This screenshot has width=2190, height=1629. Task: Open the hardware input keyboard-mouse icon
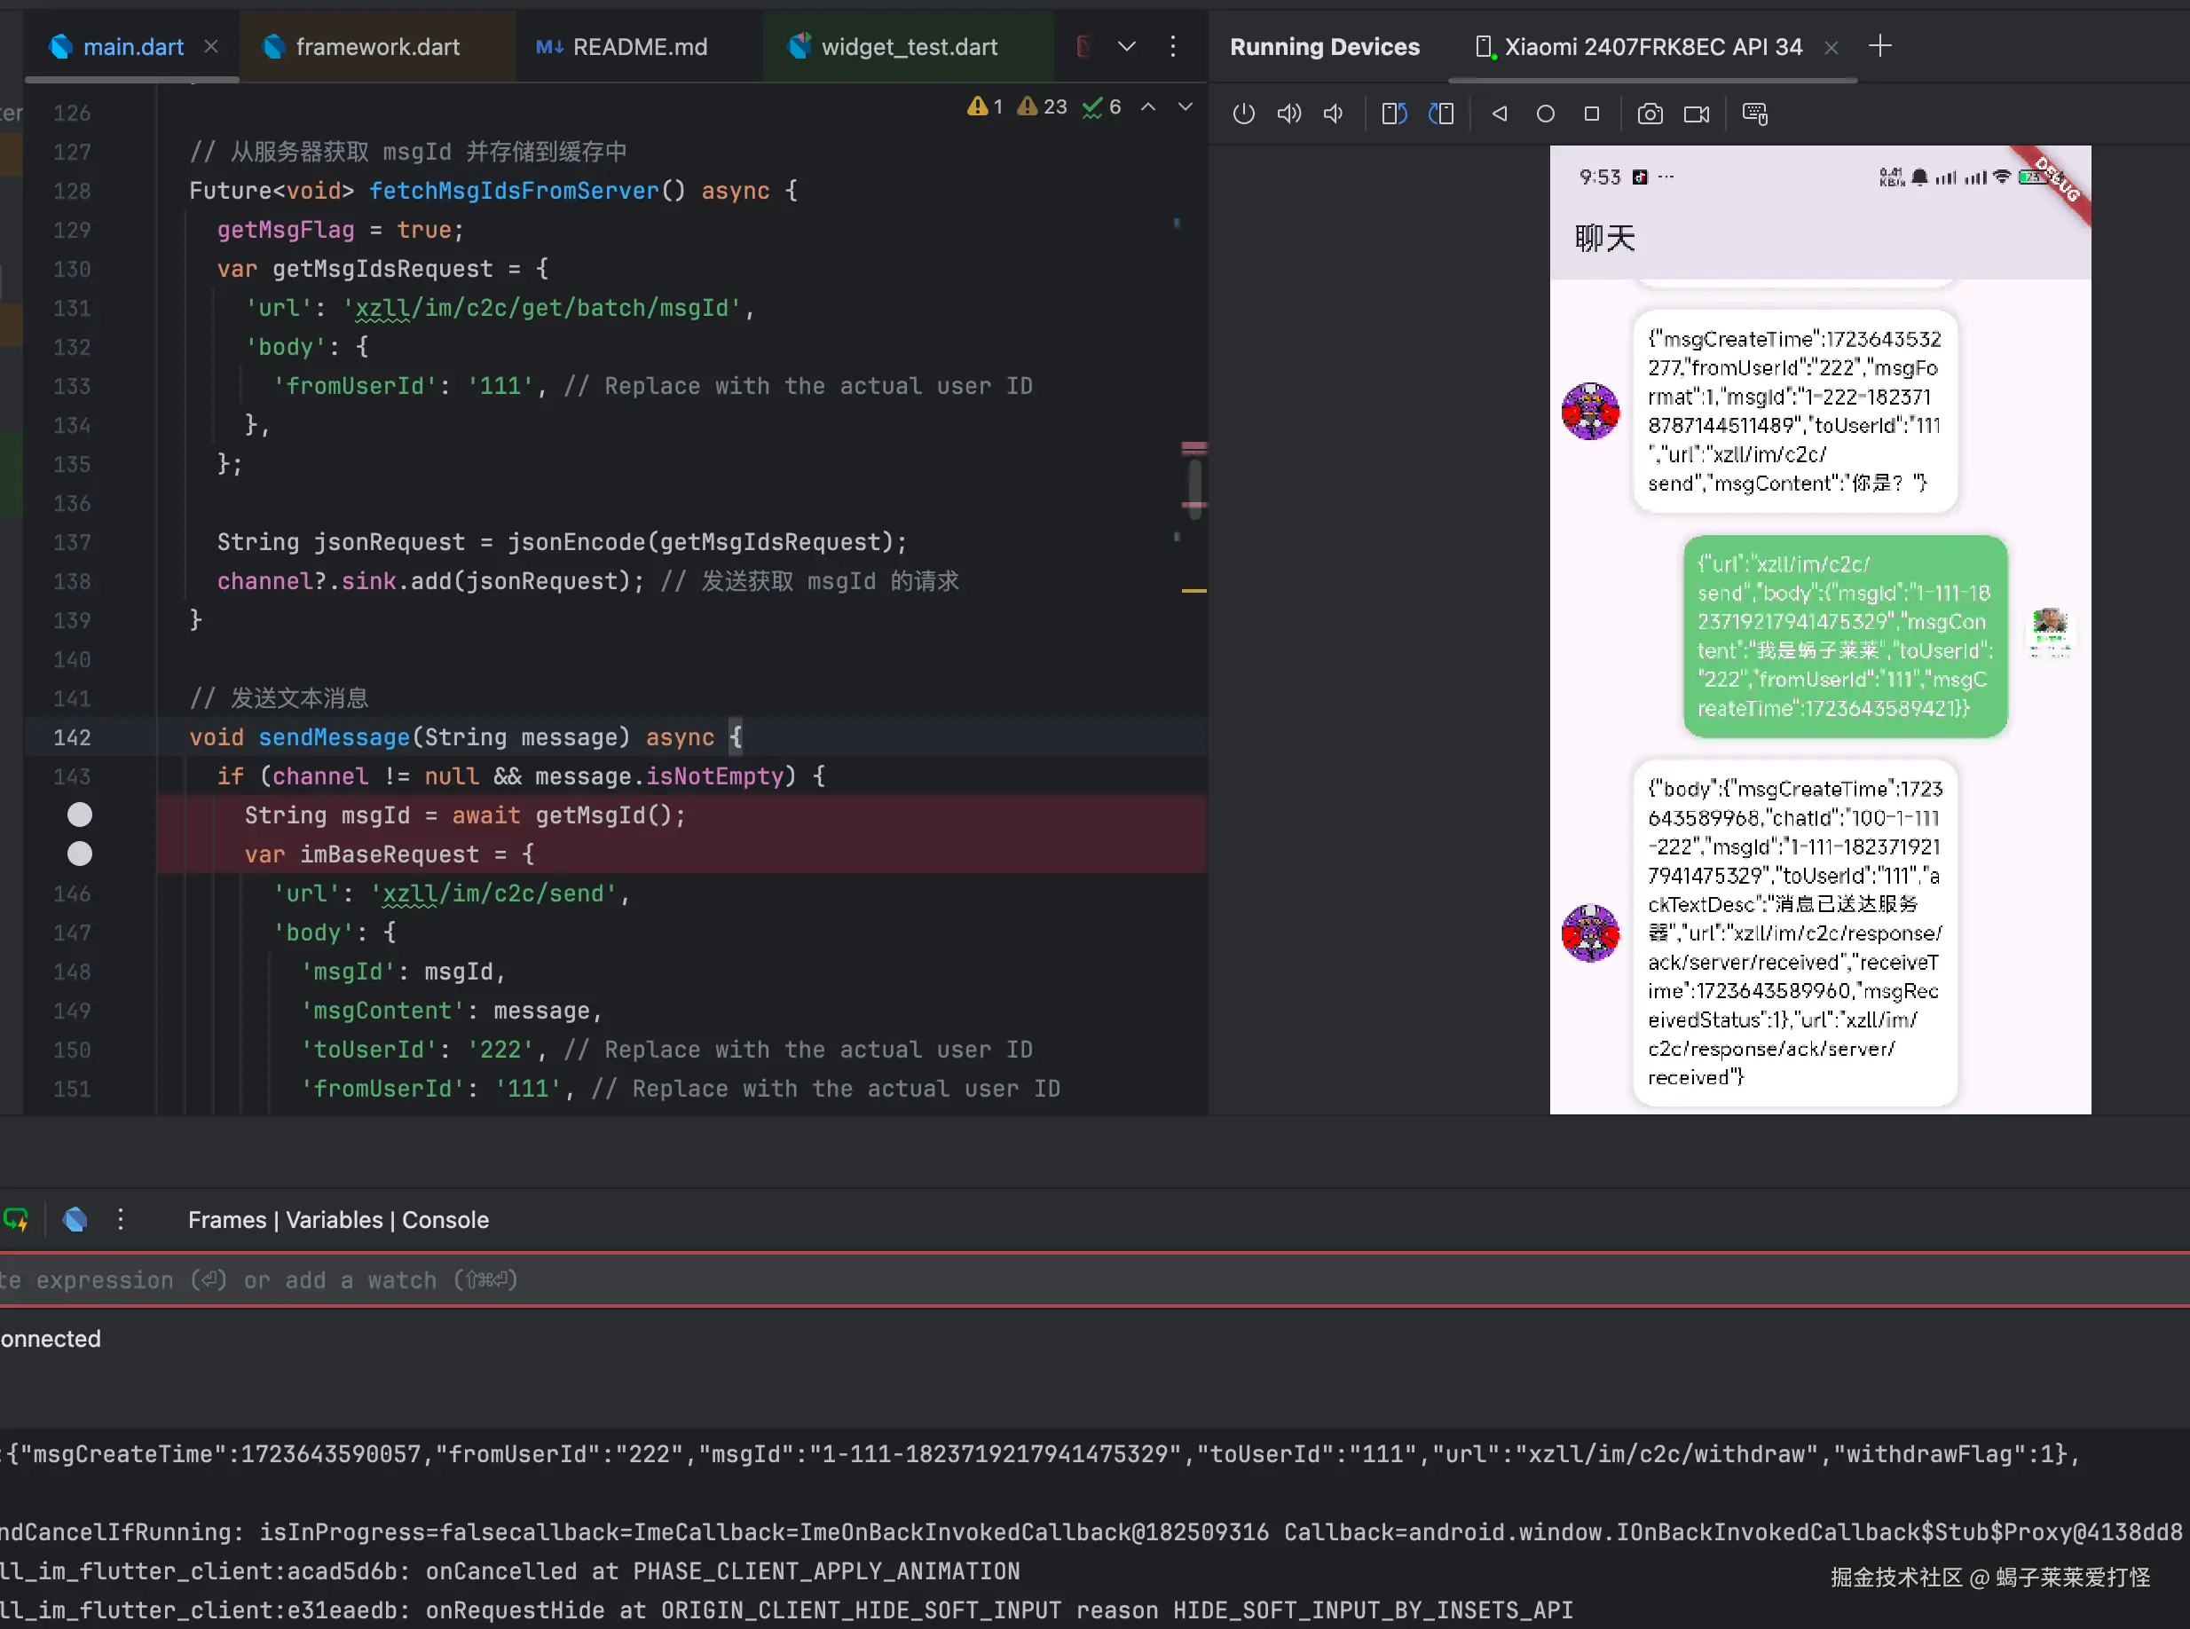1755,114
